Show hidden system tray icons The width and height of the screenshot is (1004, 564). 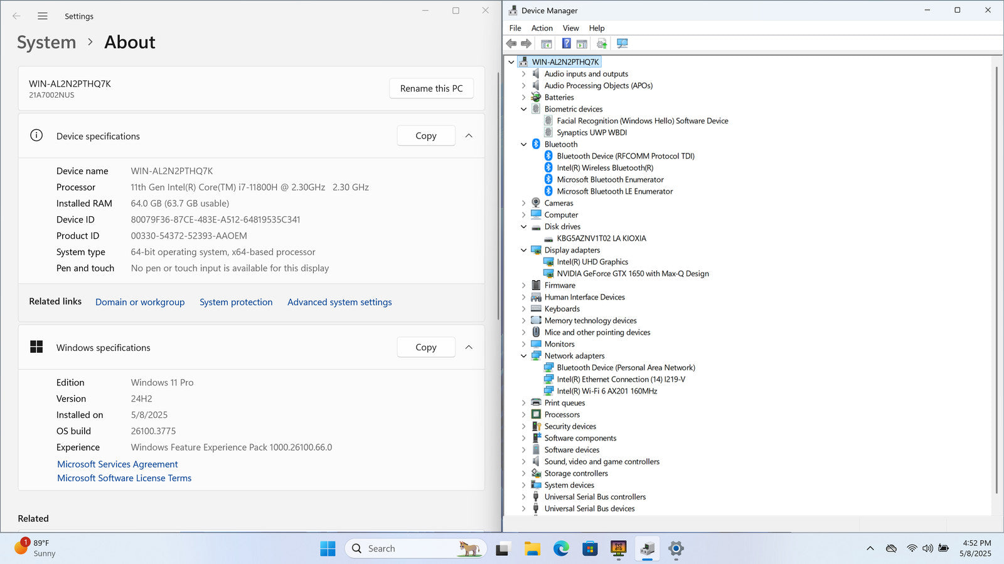coord(870,548)
